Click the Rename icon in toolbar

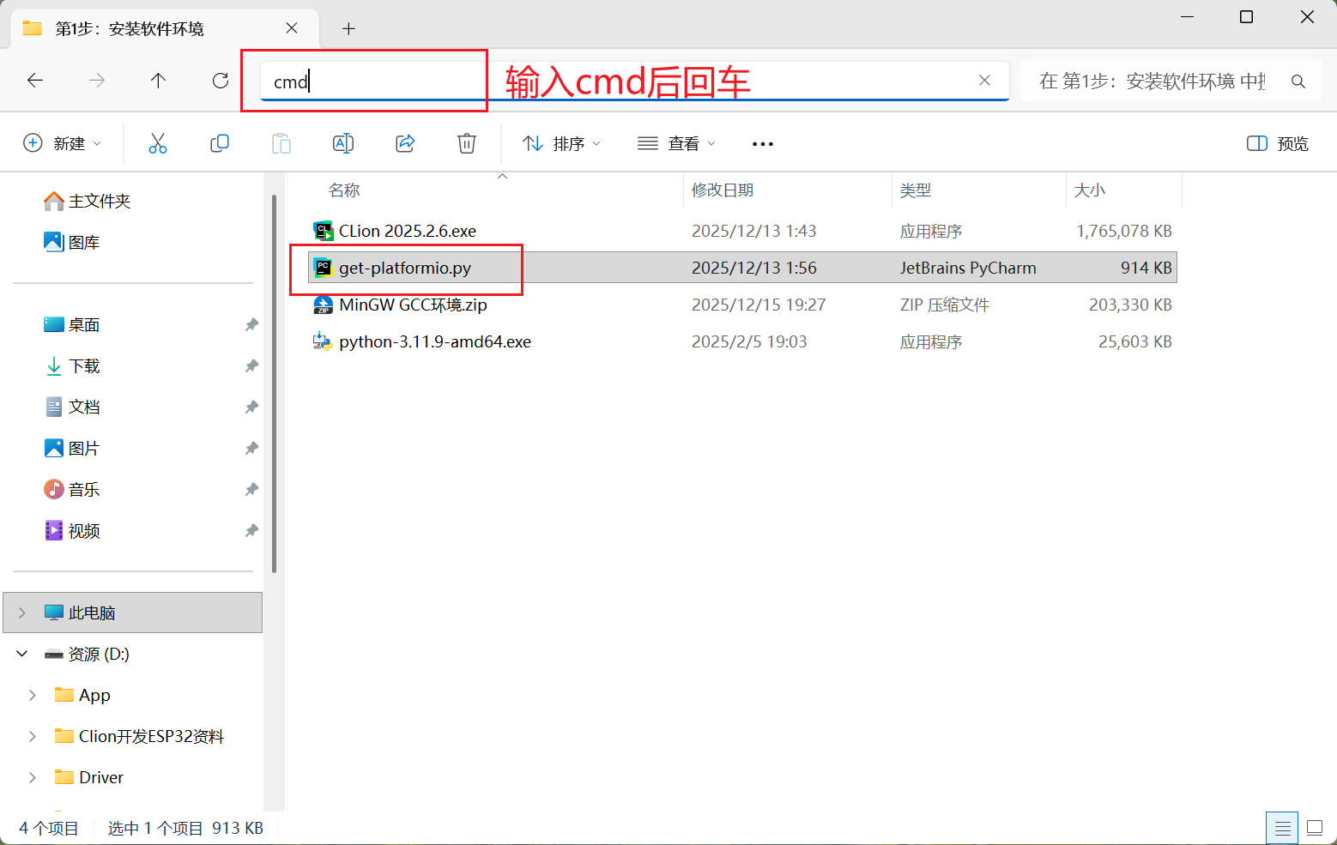[x=343, y=143]
